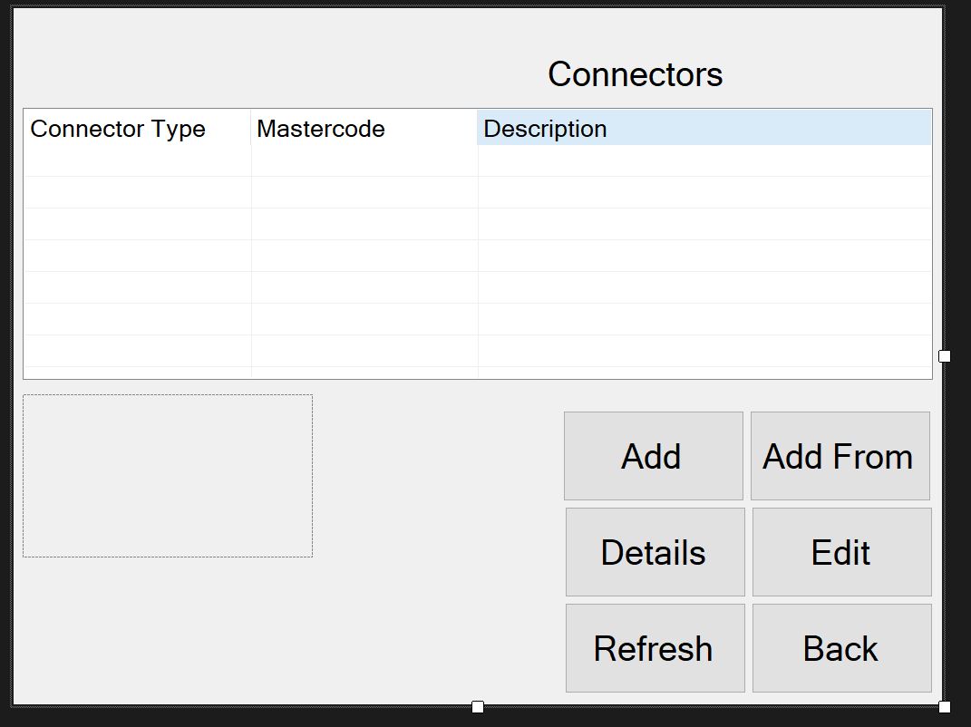Open the Details button
This screenshot has width=971, height=727.
pyautogui.click(x=655, y=552)
